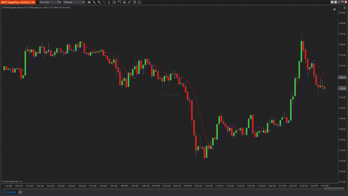
Task: Open the indicators icon
Action: (129, 2)
